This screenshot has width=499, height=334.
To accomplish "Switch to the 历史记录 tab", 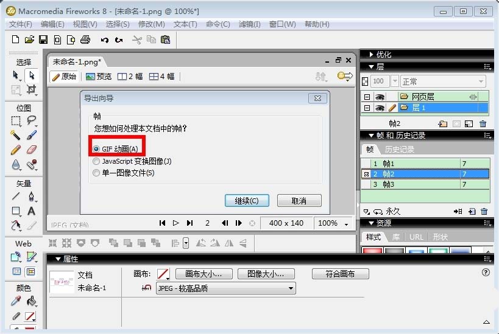I will tap(400, 150).
